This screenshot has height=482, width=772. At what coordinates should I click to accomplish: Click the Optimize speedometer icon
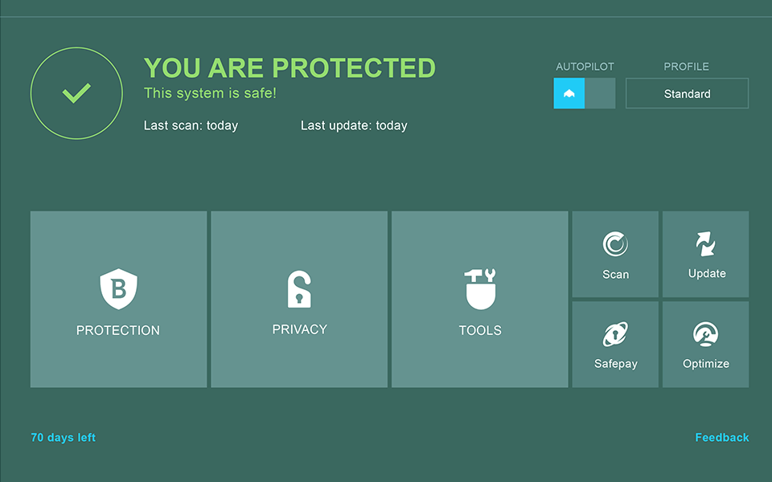pos(706,334)
